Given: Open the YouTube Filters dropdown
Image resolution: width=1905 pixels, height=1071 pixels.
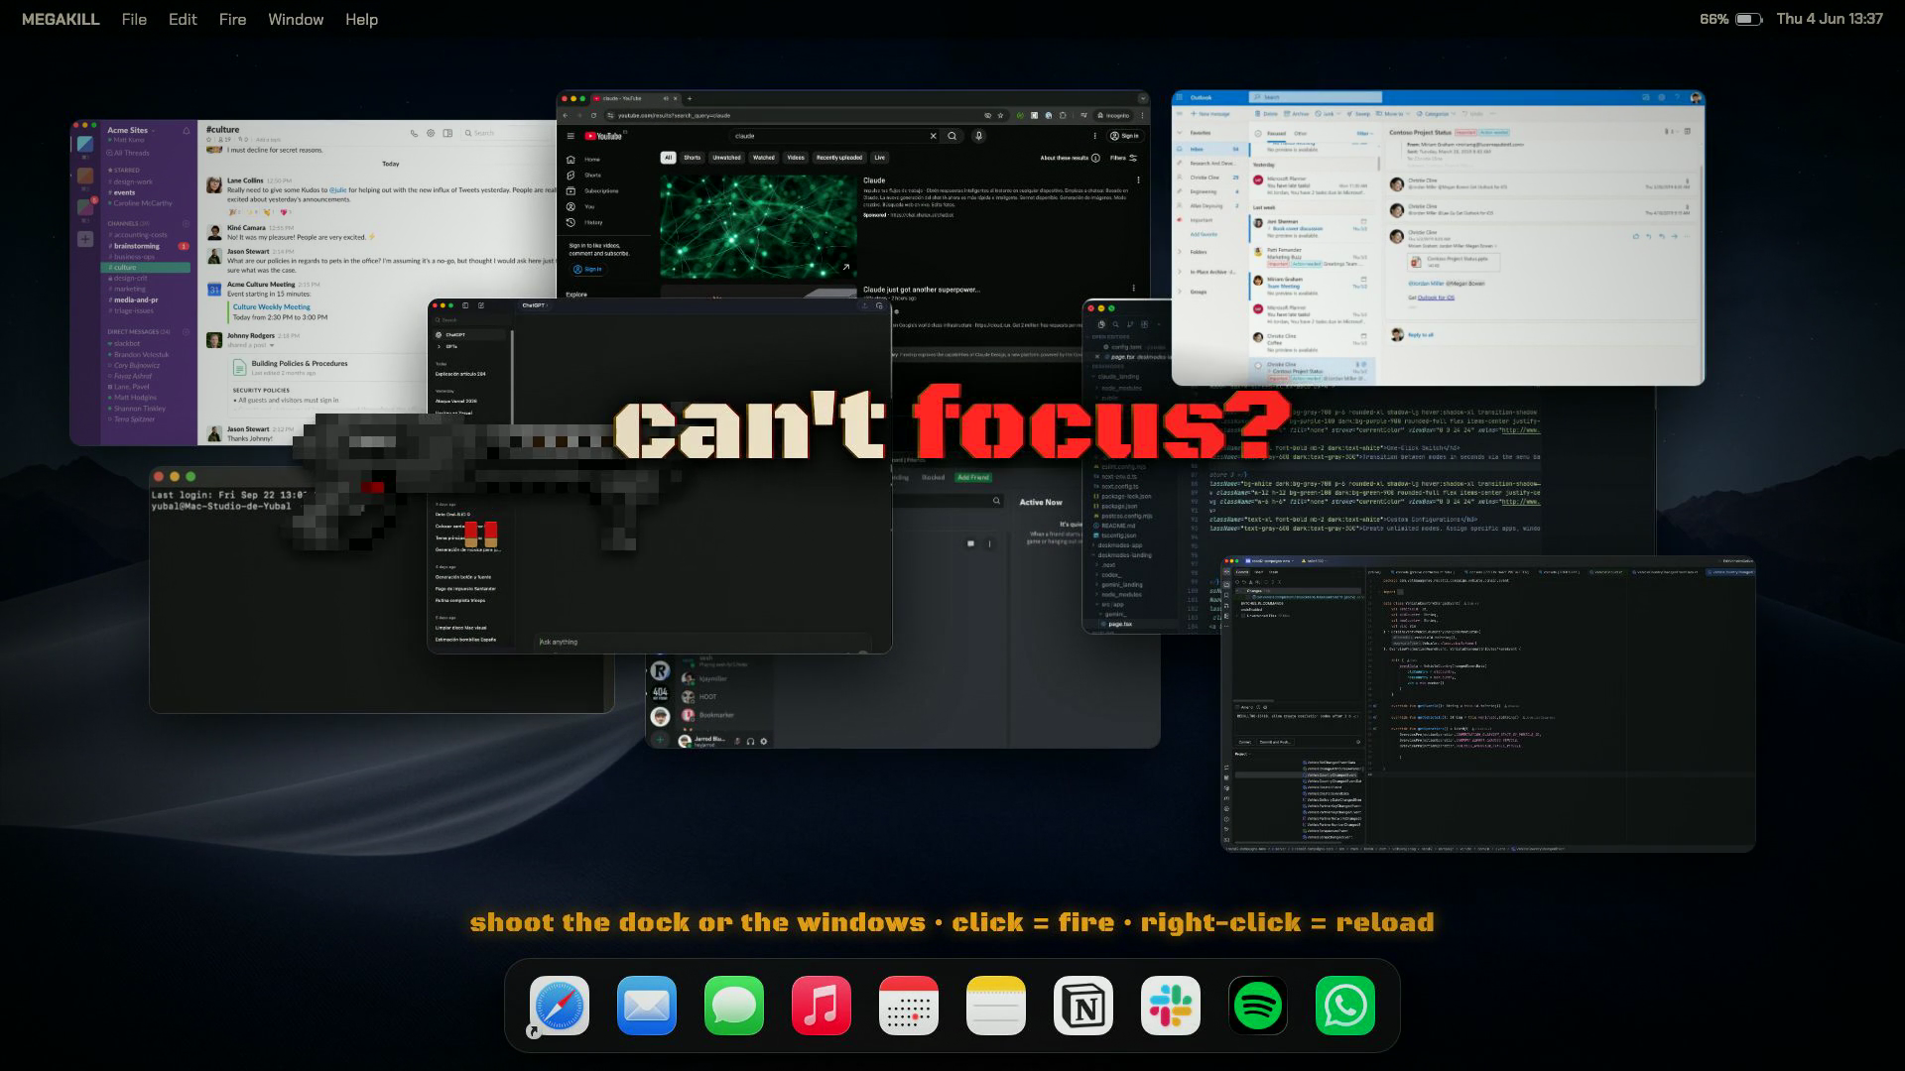Looking at the screenshot, I should tap(1124, 158).
